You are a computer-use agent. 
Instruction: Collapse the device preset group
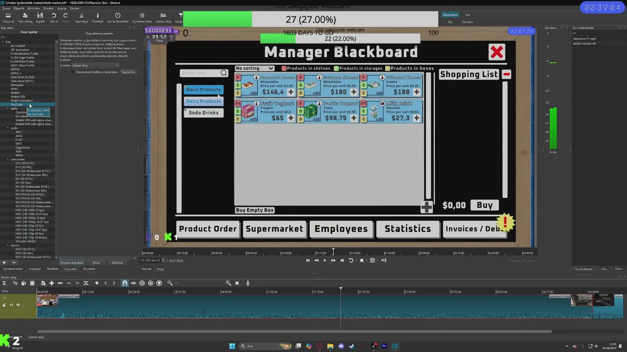pos(8,245)
